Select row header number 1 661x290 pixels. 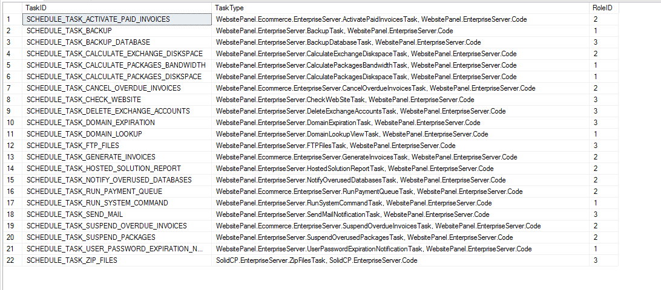point(12,19)
